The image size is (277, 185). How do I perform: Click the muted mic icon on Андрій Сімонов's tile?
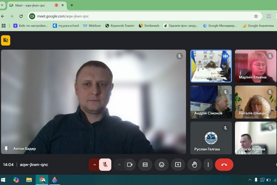point(225,92)
